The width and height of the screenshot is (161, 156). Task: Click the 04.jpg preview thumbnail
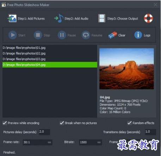pyautogui.click(x=126, y=69)
